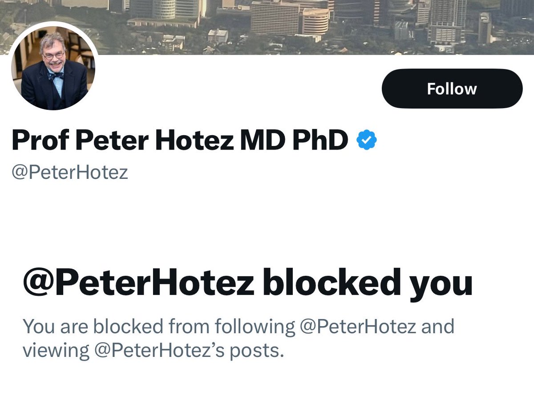The width and height of the screenshot is (534, 396).
Task: Open the city skyline header banner
Action: point(267,22)
